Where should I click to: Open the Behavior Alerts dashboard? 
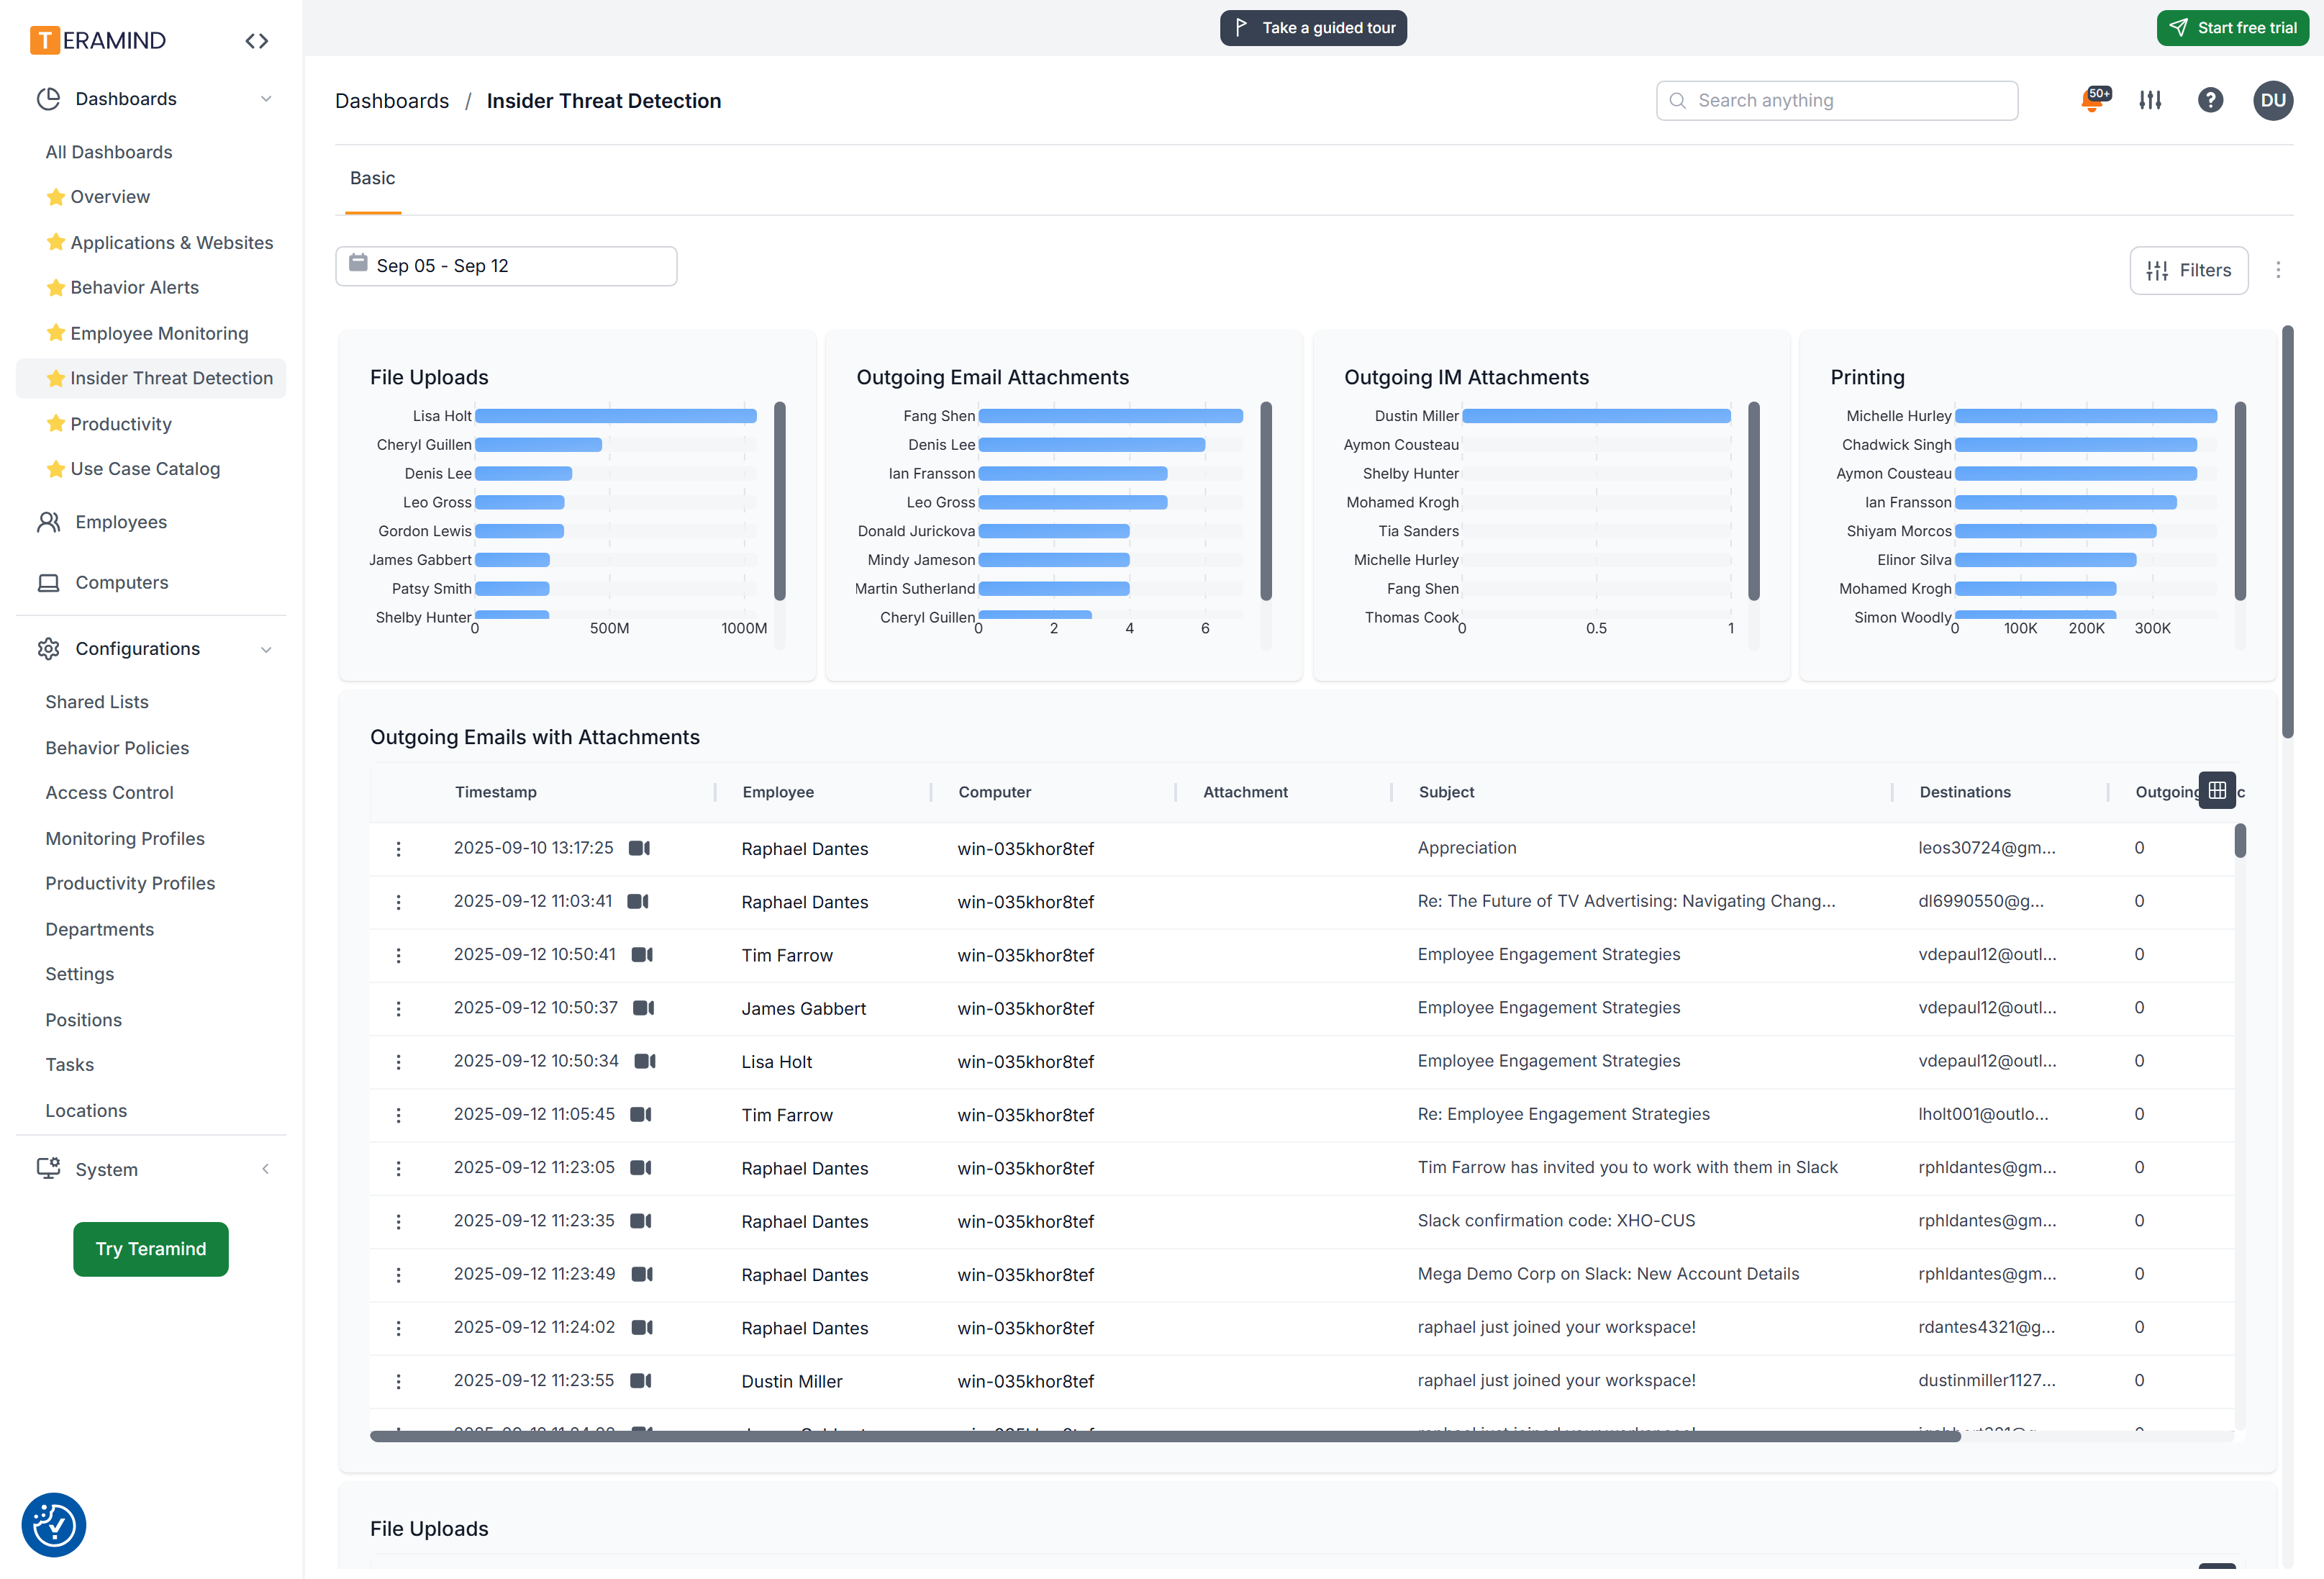pyautogui.click(x=134, y=287)
